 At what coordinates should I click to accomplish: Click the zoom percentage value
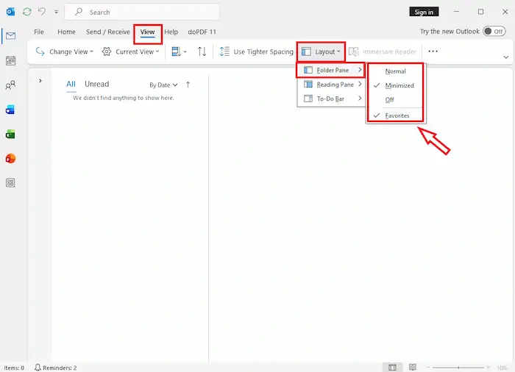click(502, 368)
